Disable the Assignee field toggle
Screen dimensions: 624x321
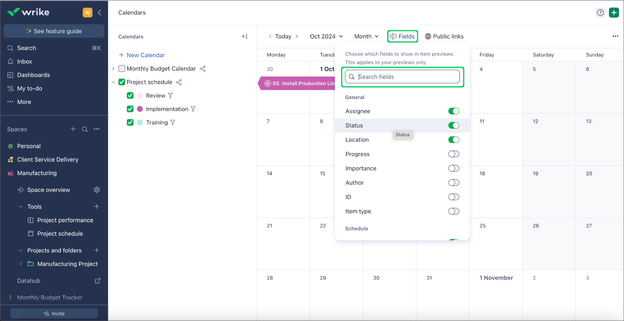[x=453, y=111]
